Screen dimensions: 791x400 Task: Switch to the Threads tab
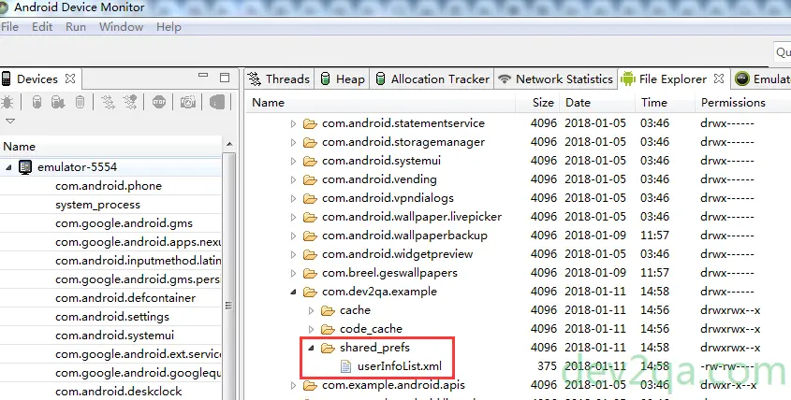[x=279, y=79]
